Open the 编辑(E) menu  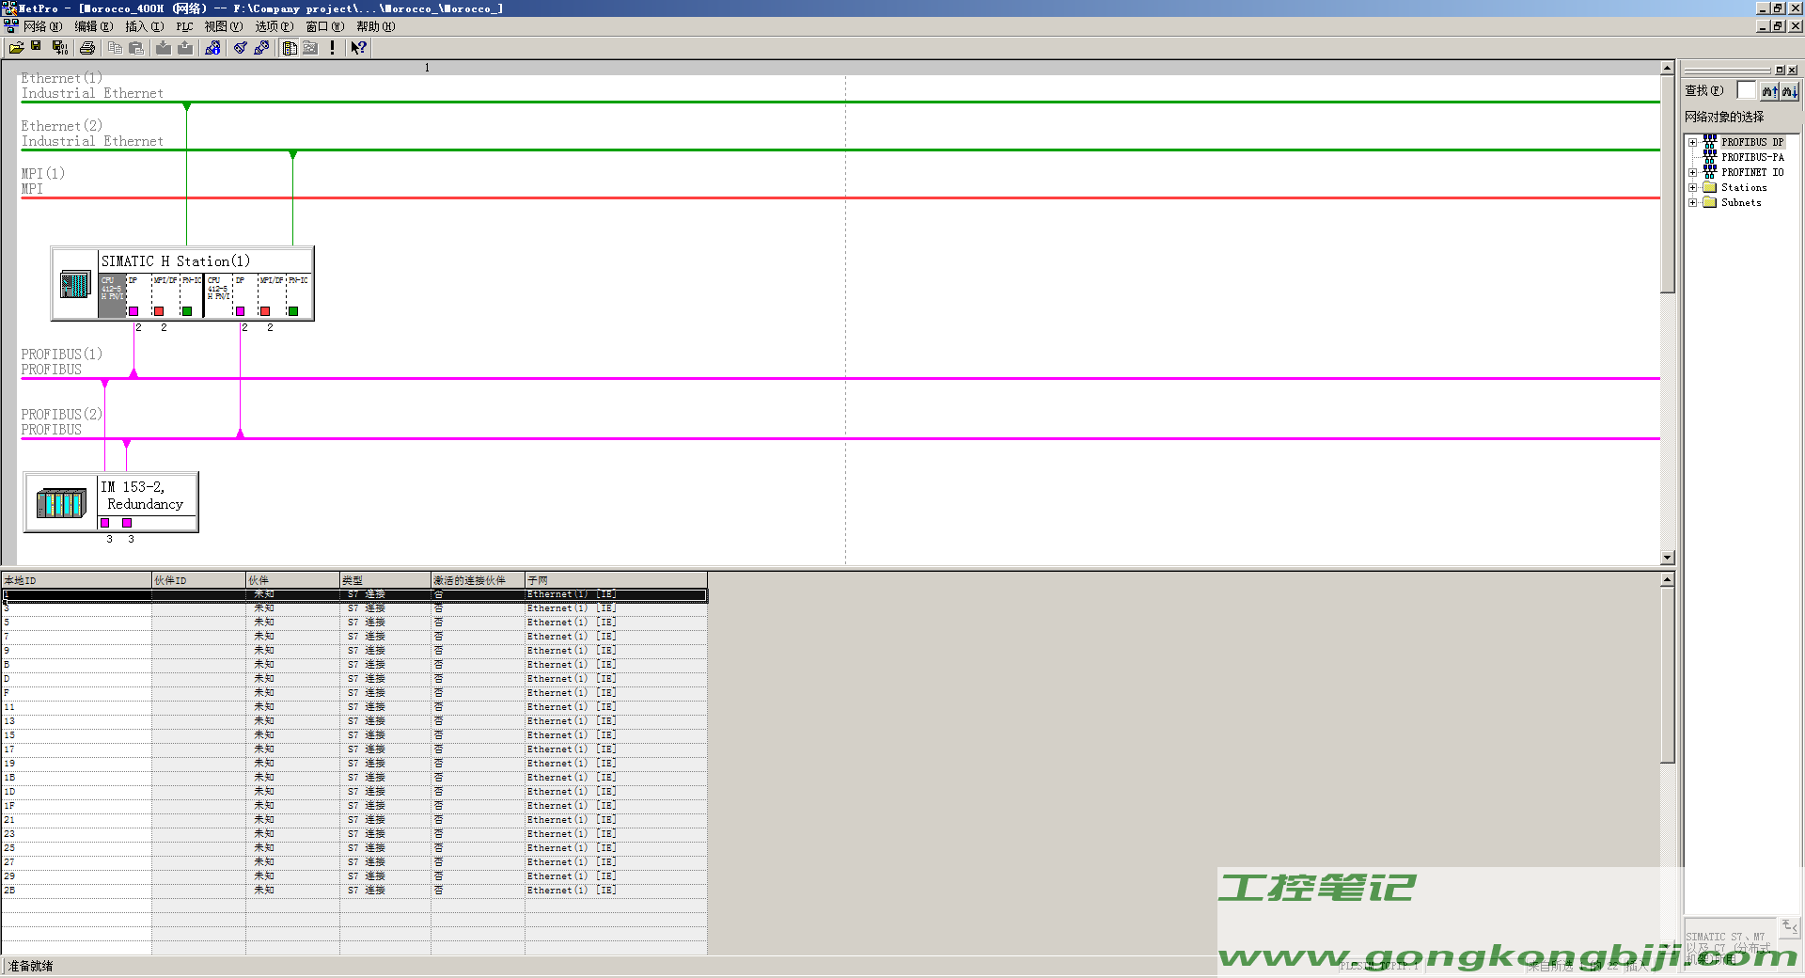click(x=93, y=26)
